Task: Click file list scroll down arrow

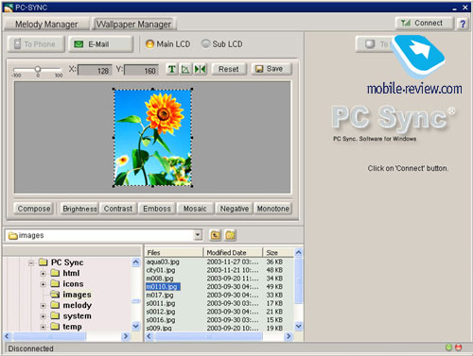Action: coord(299,327)
